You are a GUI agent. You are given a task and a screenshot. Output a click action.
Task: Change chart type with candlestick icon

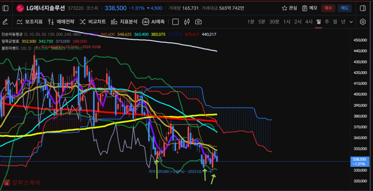[x=187, y=22]
